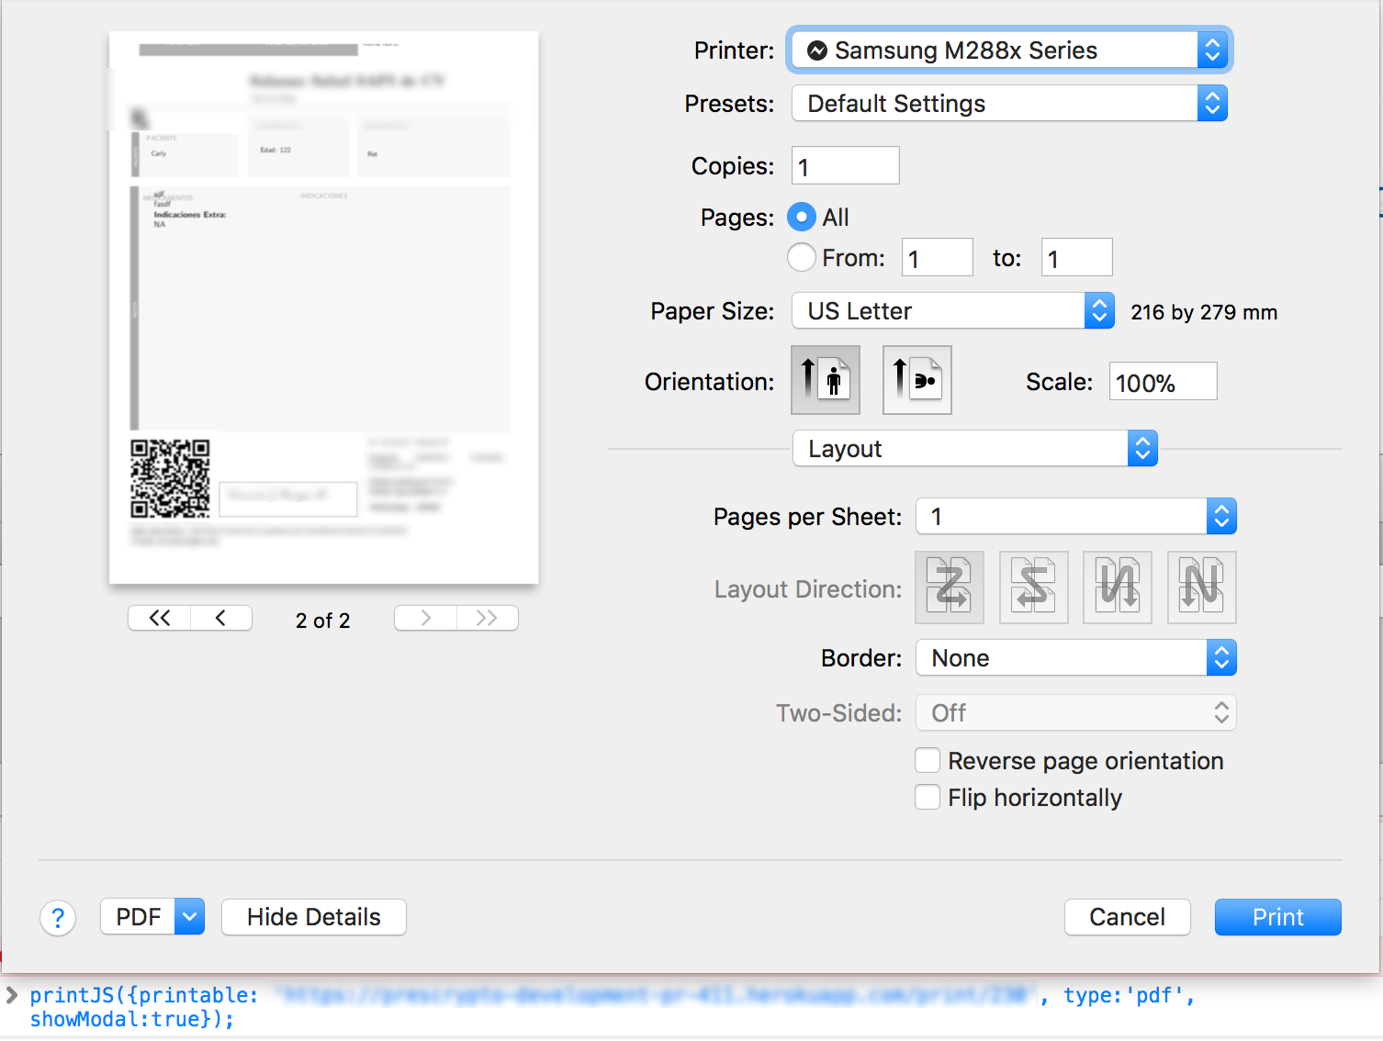Enable Flip horizontally checkbox

[928, 797]
